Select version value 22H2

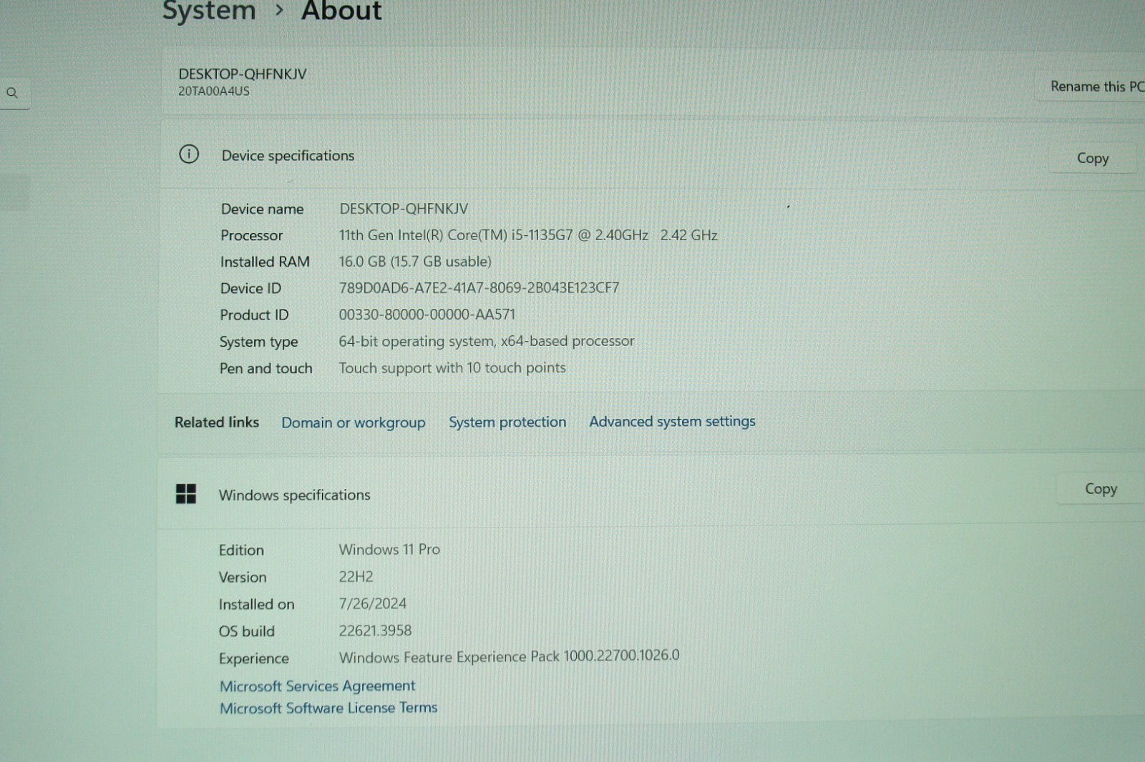[356, 576]
